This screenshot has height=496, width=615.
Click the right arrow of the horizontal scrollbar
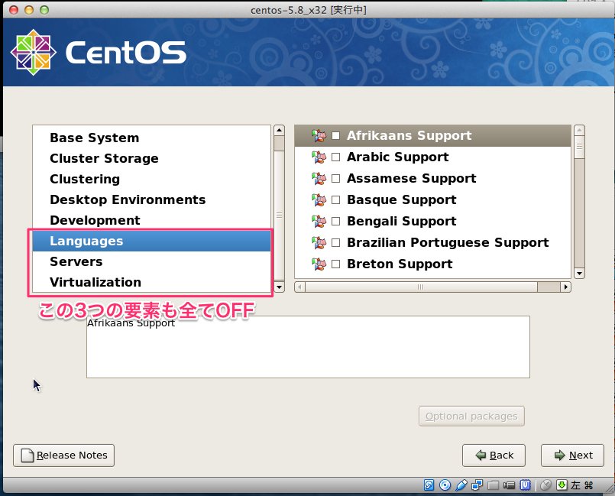click(565, 287)
